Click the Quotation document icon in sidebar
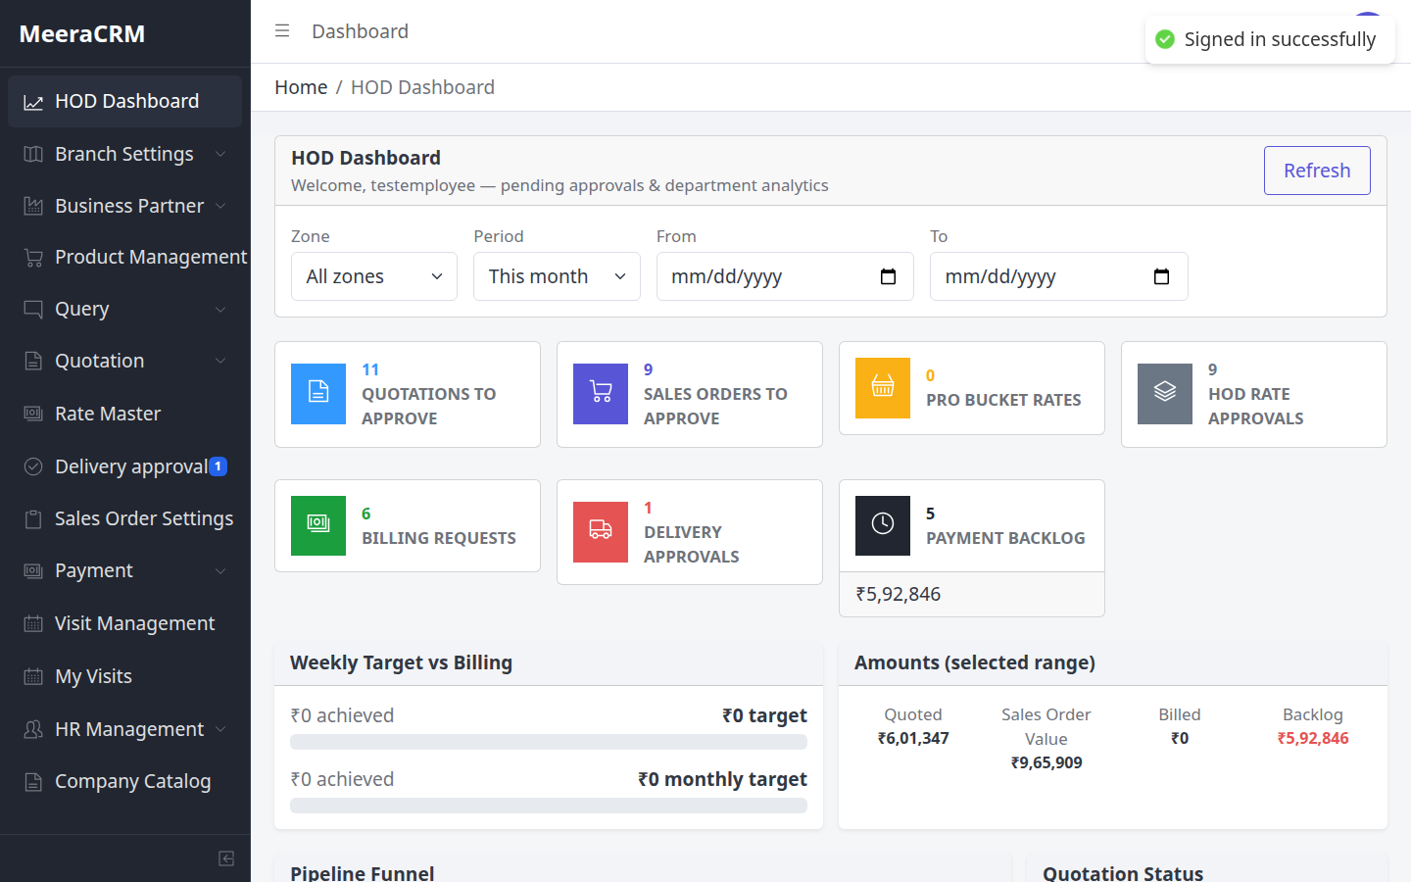1411x882 pixels. [x=33, y=362]
